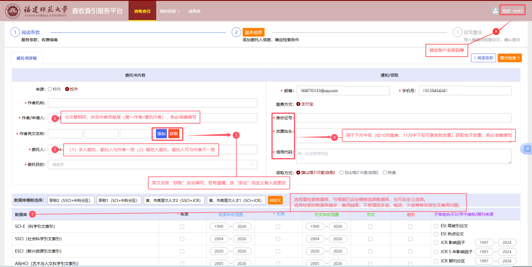Click the step 2 circle for 基本信息
532x267 pixels.
click(x=236, y=32)
